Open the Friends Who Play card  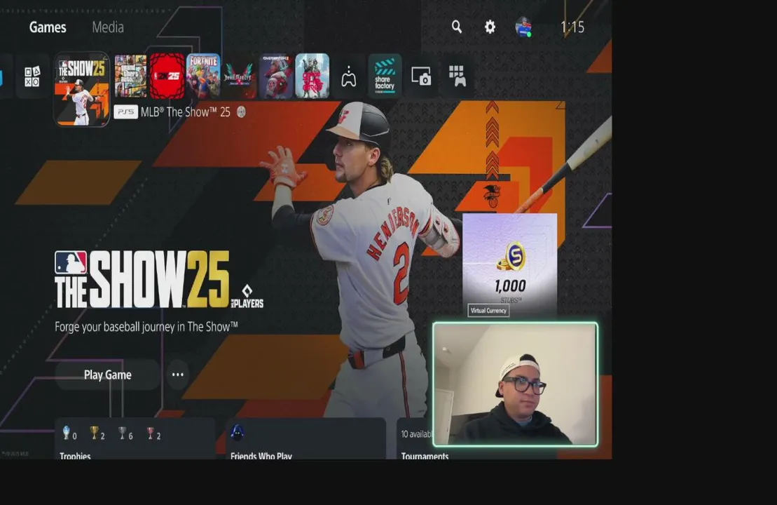305,438
